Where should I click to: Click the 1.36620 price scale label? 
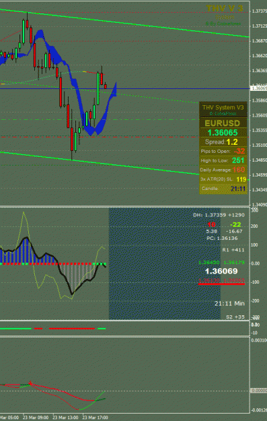click(x=260, y=56)
